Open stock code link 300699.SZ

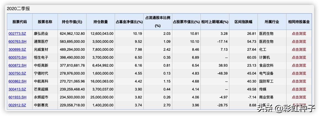pyautogui.click(x=17, y=50)
